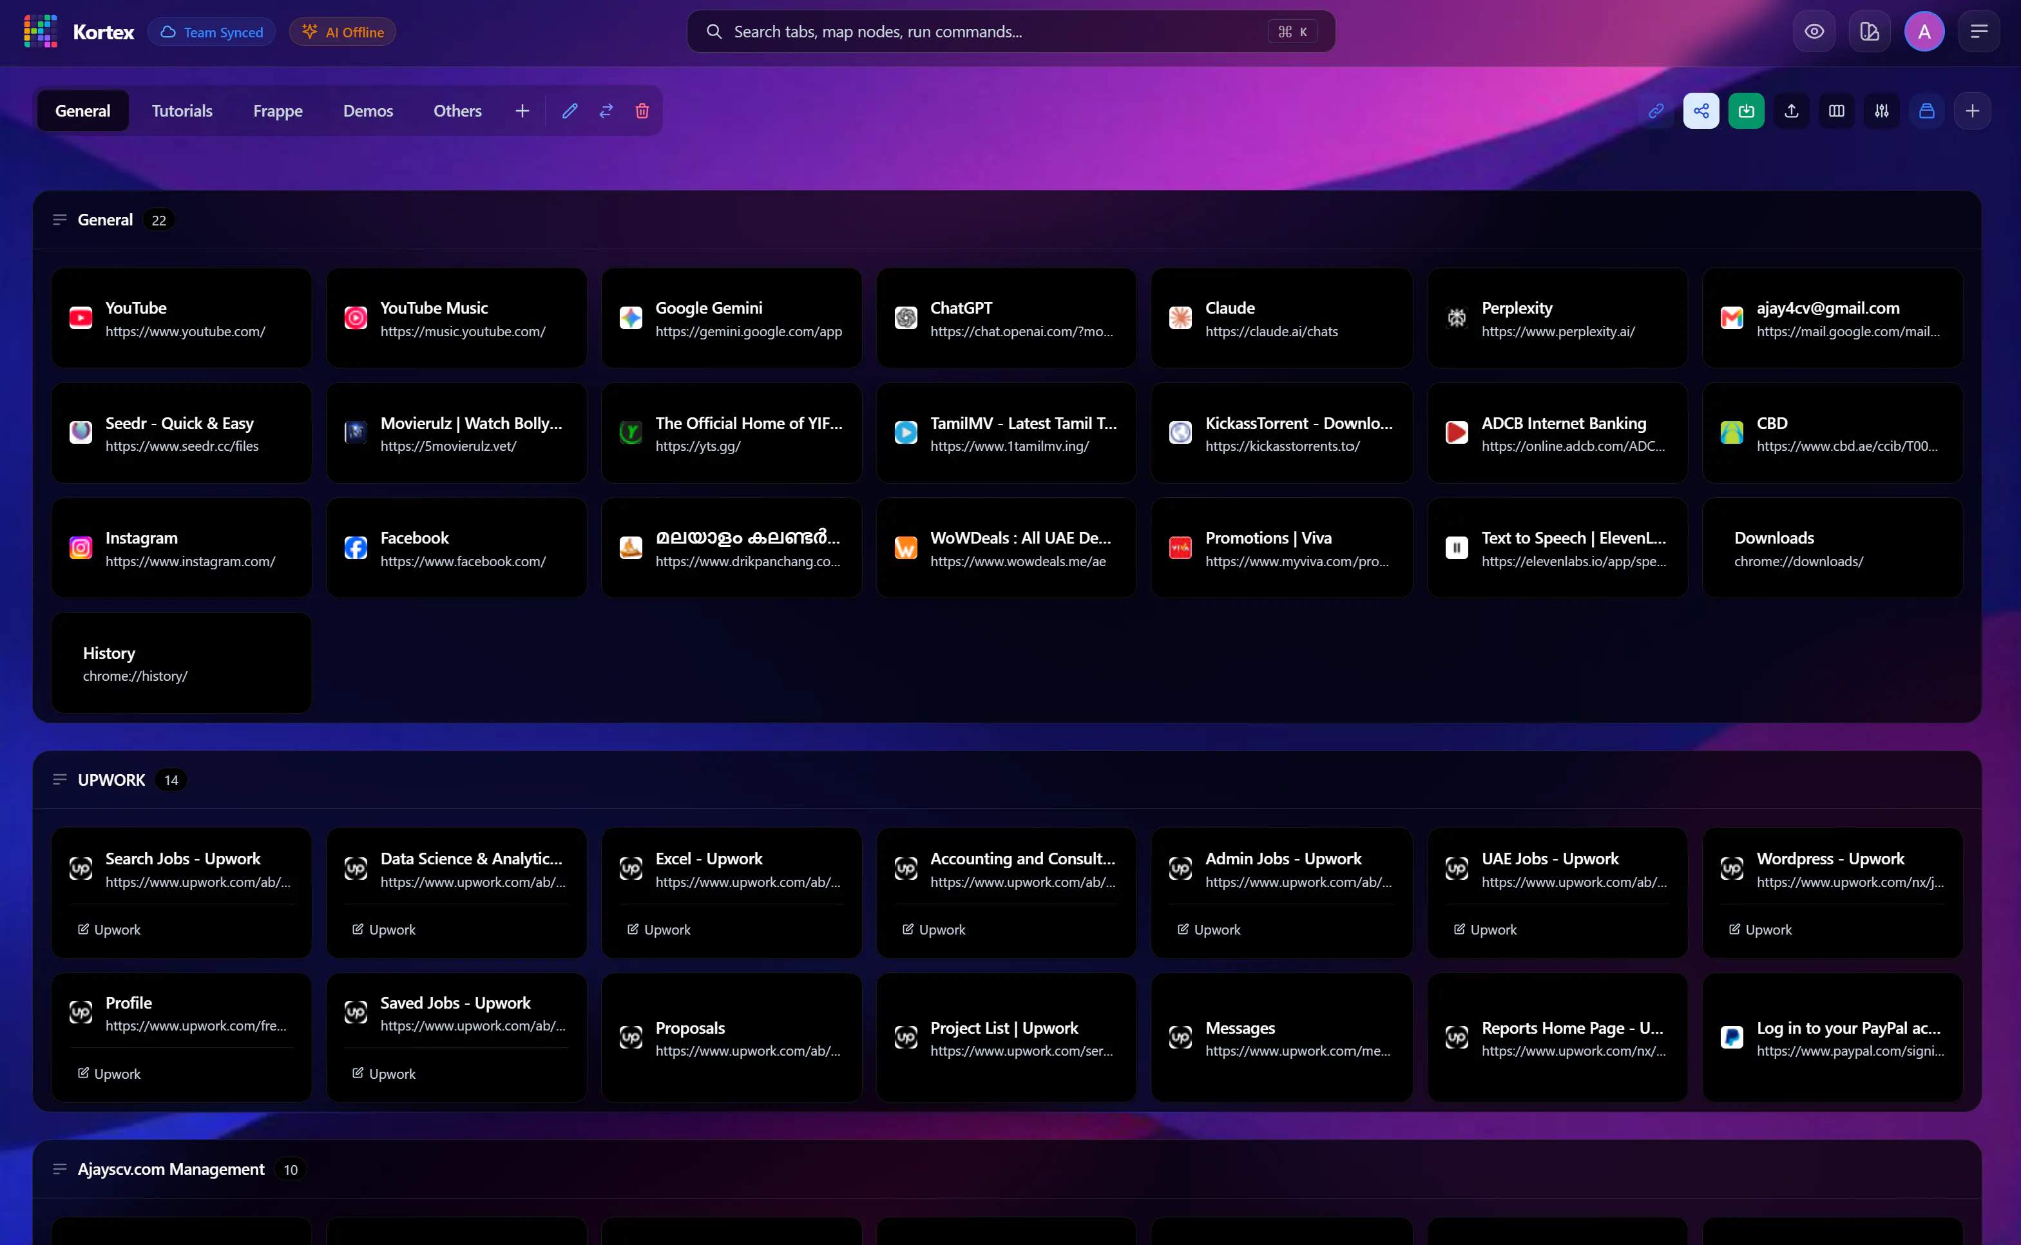
Task: Click the search tabs and commands field
Action: [1010, 32]
